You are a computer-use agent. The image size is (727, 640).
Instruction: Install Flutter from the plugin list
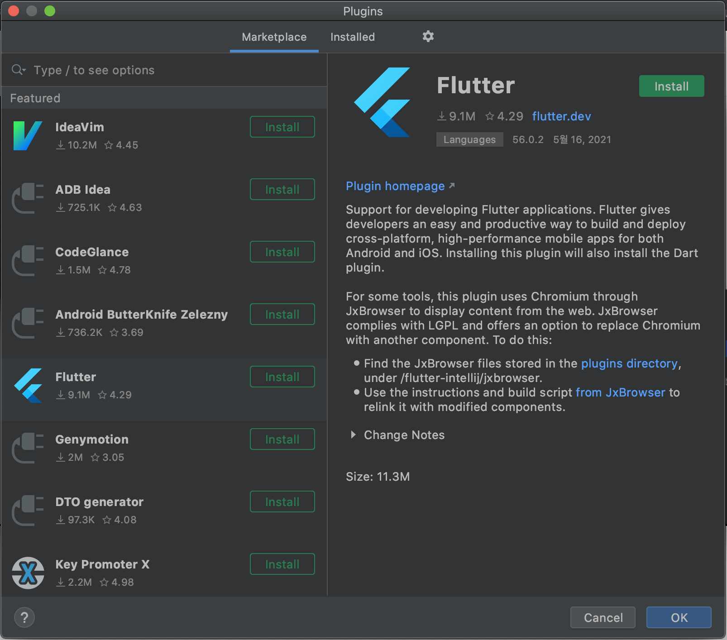point(282,377)
